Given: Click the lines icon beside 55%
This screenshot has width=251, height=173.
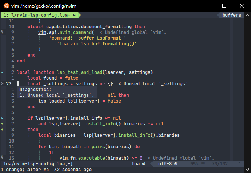Looking at the screenshot, I should point(203,164).
